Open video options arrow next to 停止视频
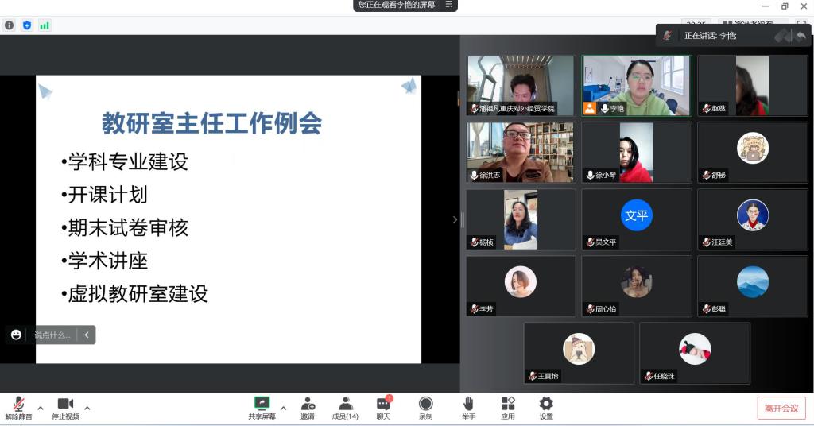Viewport: 814px width, 426px height. pos(87,409)
